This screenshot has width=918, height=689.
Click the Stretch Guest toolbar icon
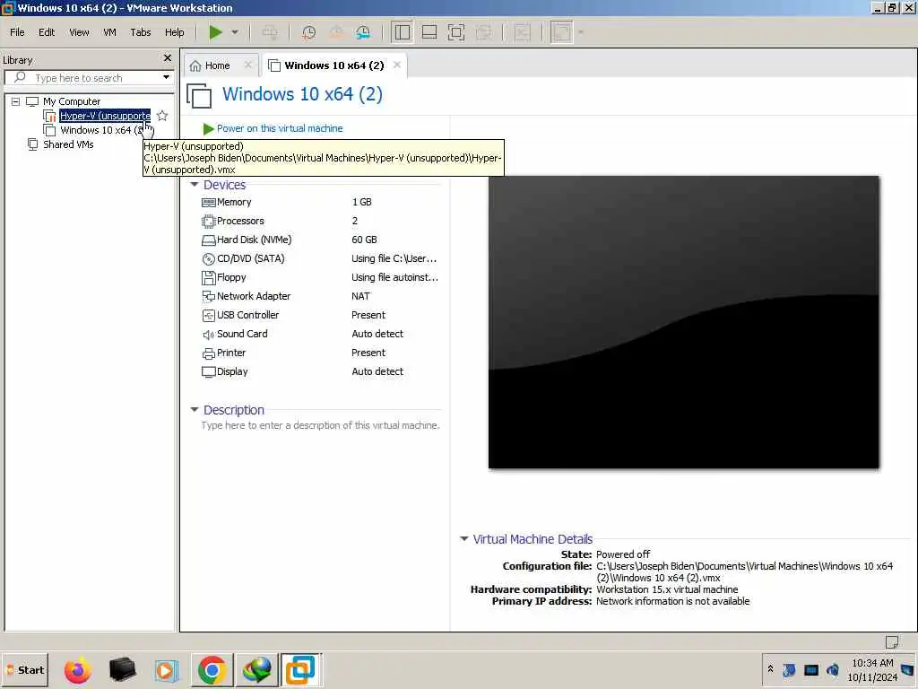(561, 32)
